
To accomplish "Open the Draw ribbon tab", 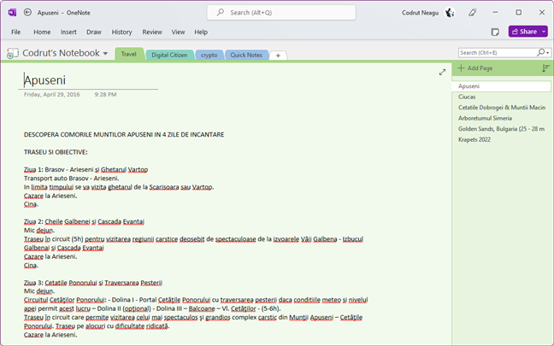I will tap(94, 32).
